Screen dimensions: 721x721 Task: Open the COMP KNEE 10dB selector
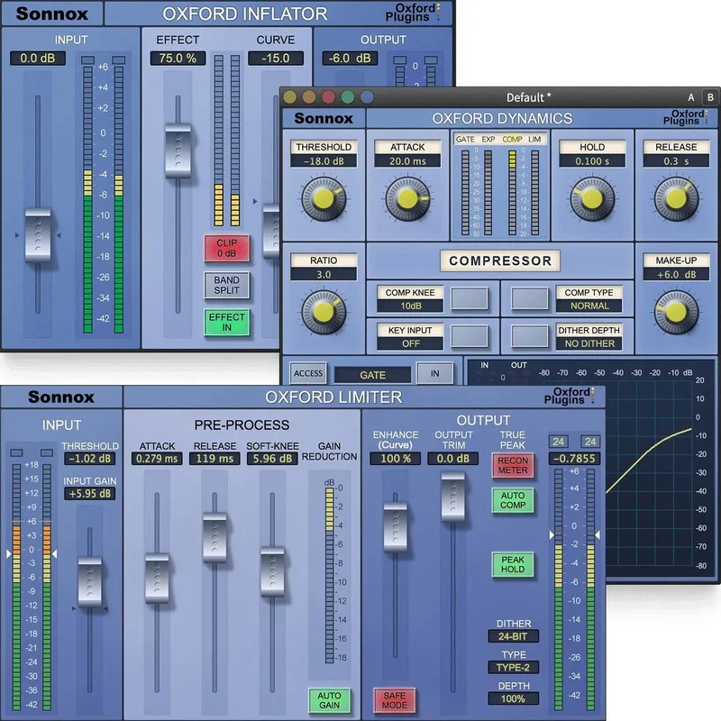410,306
